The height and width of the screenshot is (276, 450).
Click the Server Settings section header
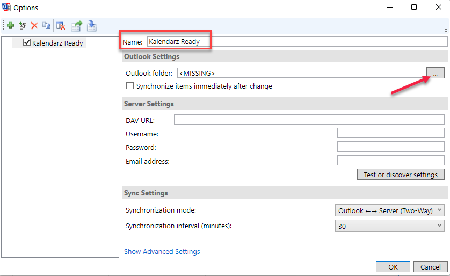(x=285, y=104)
